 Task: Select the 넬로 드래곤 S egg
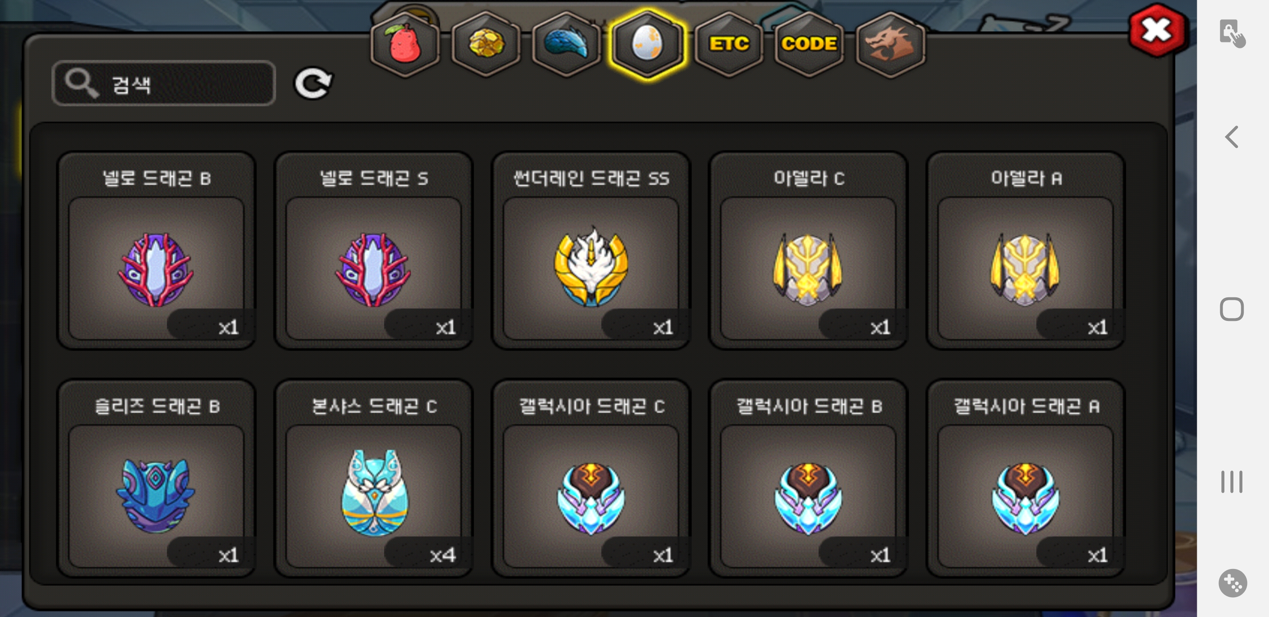point(373,251)
